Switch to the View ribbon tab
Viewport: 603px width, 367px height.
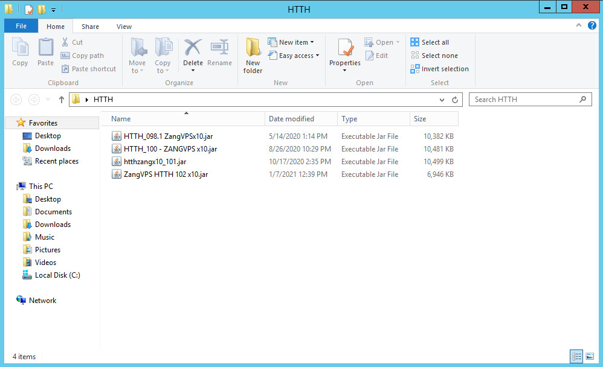click(124, 27)
